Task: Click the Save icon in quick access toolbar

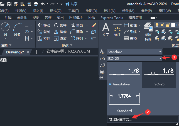Action: pyautogui.click(x=9, y=4)
